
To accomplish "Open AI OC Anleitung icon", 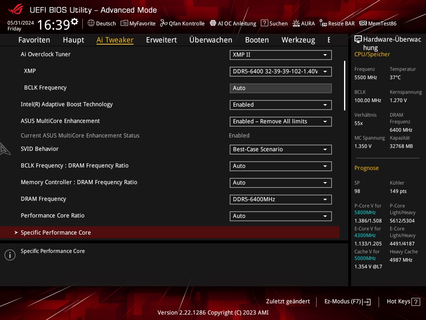I will coord(213,23).
